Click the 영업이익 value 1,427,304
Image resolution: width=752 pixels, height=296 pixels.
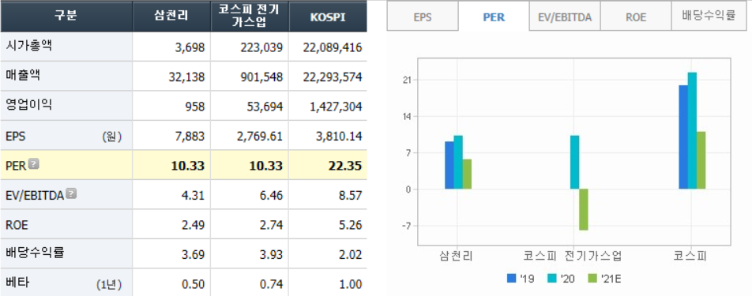(337, 107)
